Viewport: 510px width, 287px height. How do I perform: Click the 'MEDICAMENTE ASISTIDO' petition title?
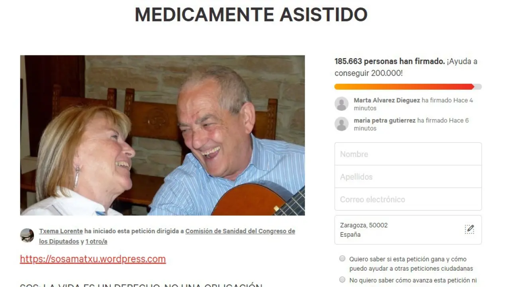tap(251, 14)
